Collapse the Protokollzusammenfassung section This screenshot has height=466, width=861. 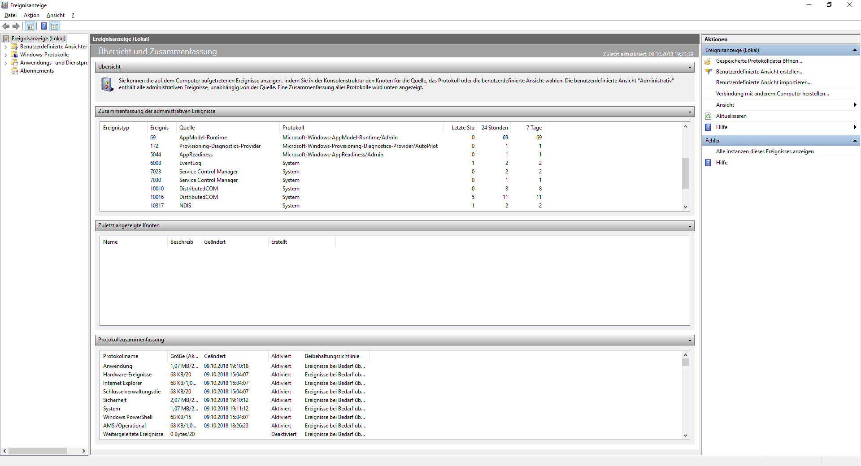[x=690, y=340]
